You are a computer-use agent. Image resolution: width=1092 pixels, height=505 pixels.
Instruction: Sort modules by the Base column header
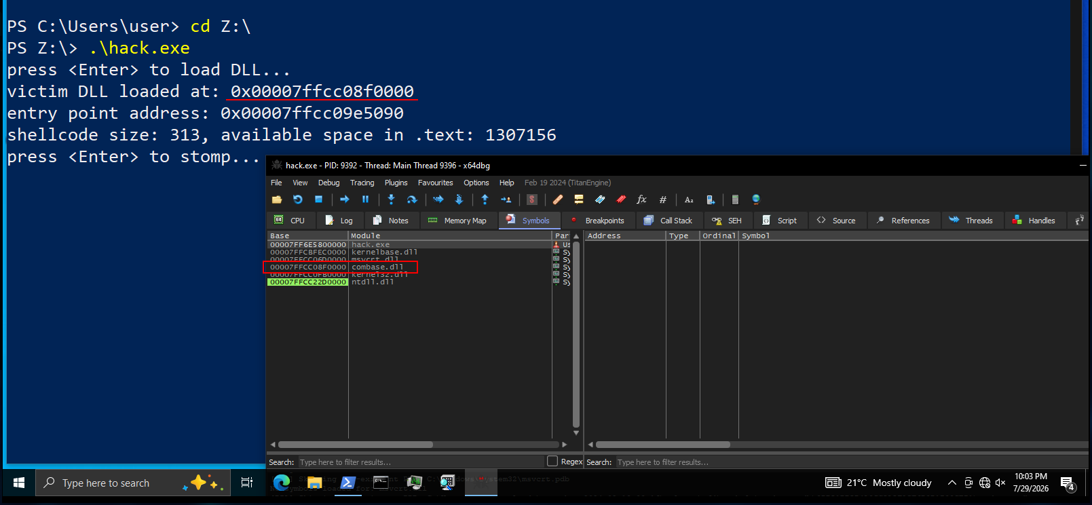tap(307, 236)
